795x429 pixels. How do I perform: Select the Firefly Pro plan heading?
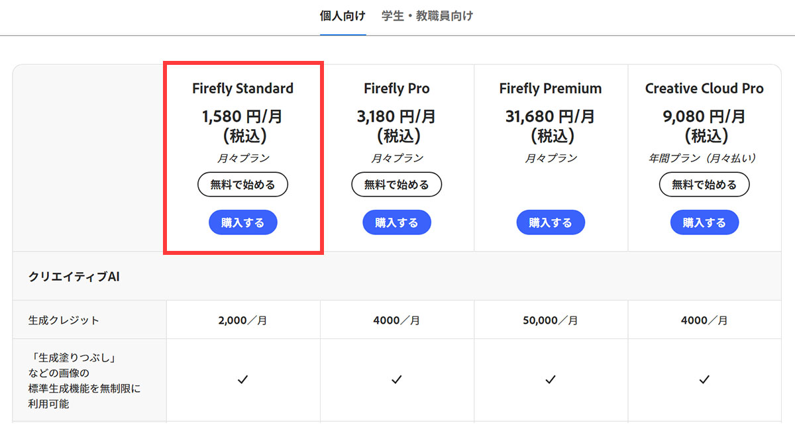396,88
